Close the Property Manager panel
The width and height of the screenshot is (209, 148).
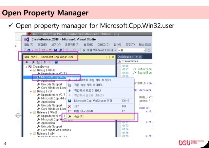pos(113,57)
